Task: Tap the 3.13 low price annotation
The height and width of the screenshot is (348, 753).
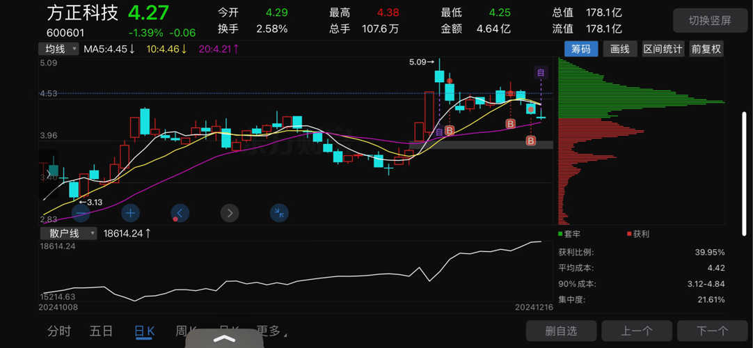Action: pyautogui.click(x=90, y=202)
